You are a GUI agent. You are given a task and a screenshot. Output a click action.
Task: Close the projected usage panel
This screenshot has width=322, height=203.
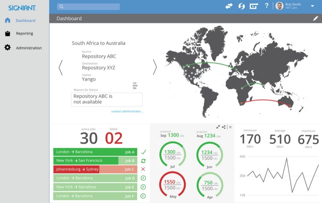click(x=230, y=127)
